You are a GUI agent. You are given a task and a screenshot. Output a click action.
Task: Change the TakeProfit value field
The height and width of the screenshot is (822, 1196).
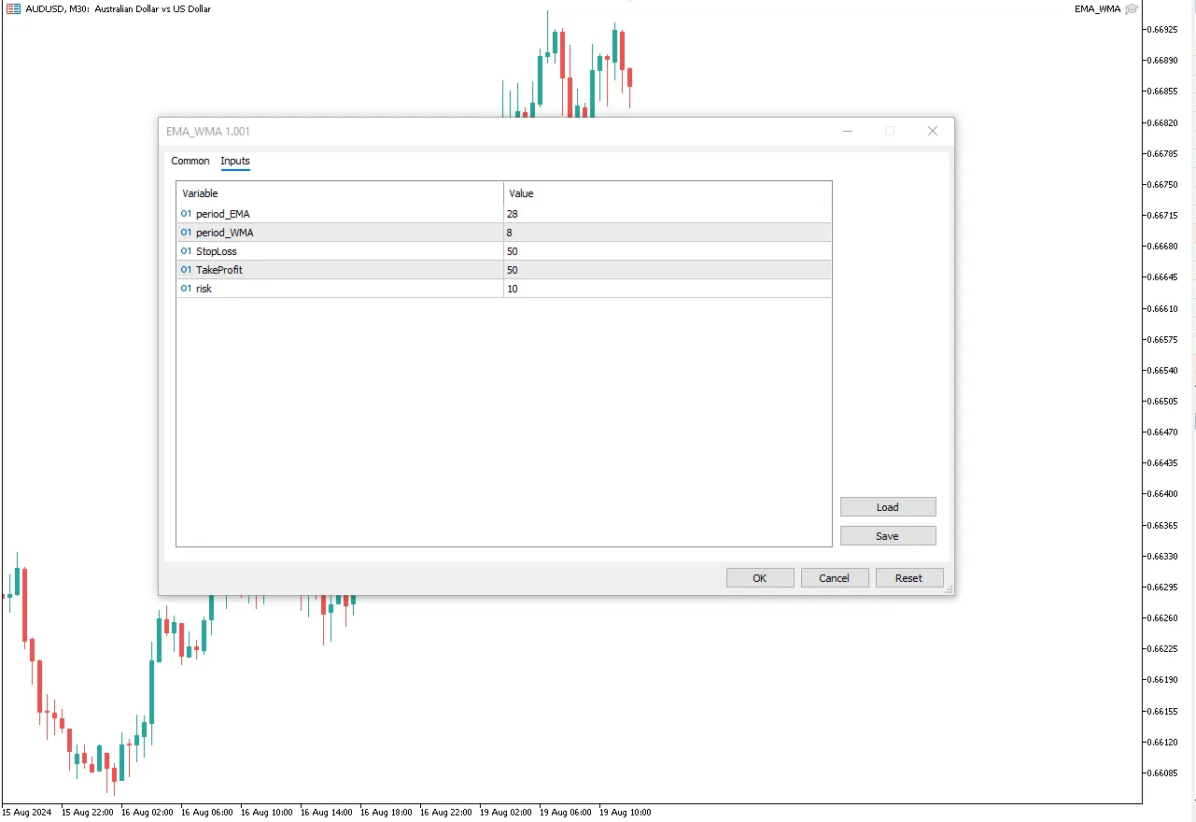(x=667, y=270)
